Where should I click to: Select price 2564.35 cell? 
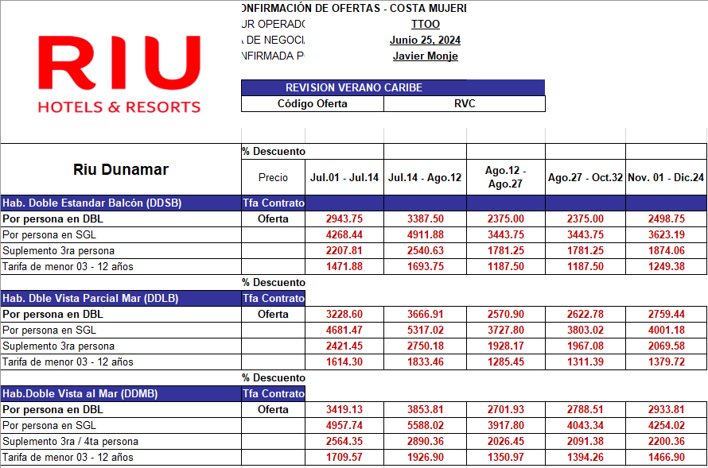tap(344, 442)
